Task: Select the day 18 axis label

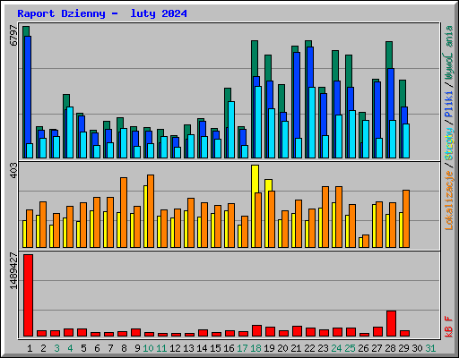Action: point(255,348)
